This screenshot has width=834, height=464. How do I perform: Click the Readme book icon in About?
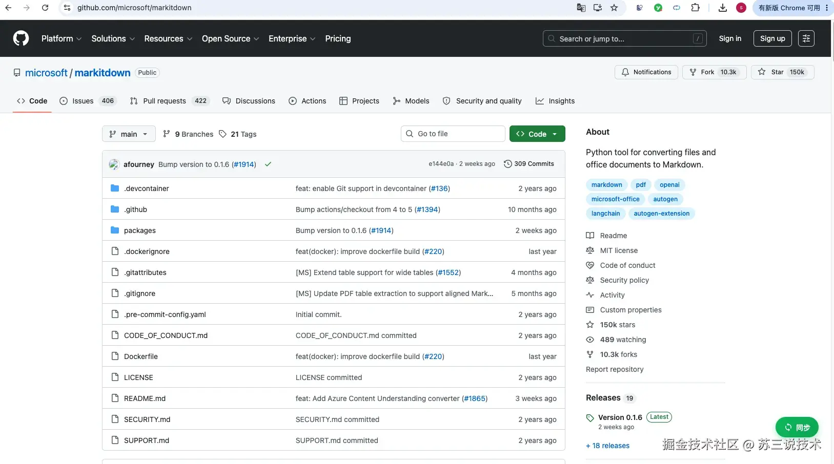[x=590, y=236]
